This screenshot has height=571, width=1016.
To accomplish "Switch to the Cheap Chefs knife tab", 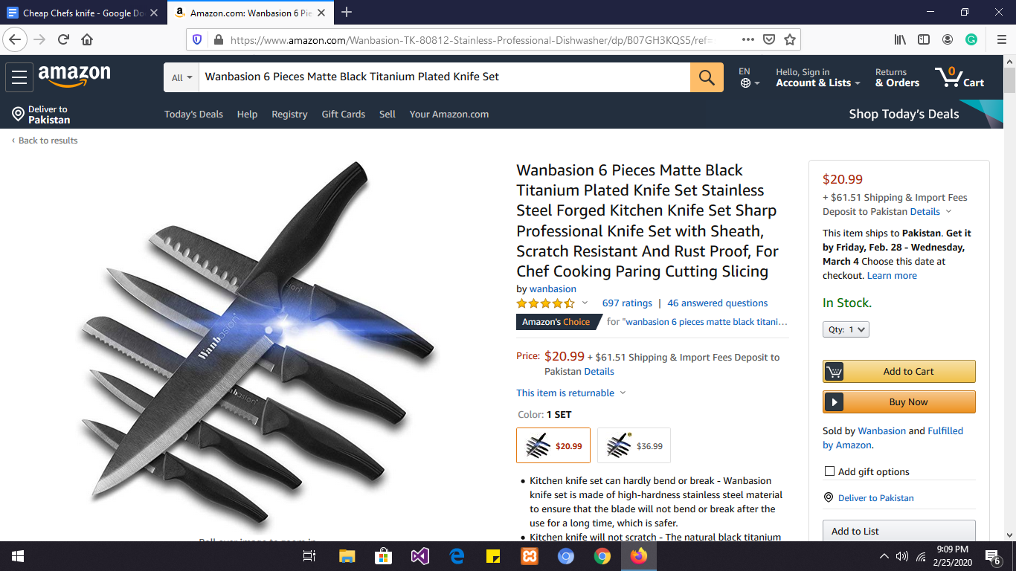I will 83,13.
